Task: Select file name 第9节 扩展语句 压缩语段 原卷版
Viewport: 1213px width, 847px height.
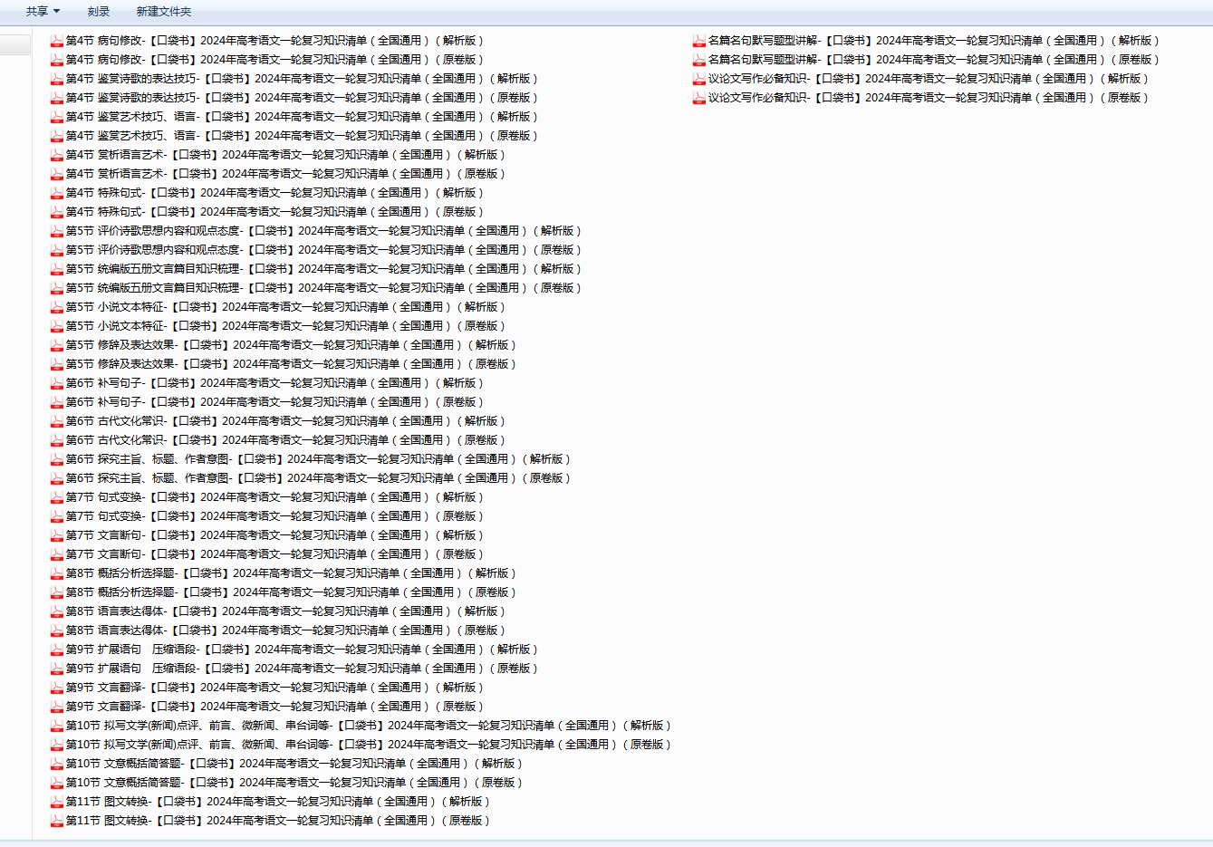Action: coord(302,669)
